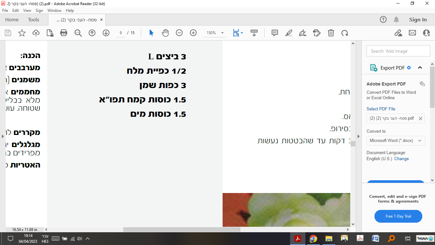Add a sticky note comment

click(x=275, y=33)
